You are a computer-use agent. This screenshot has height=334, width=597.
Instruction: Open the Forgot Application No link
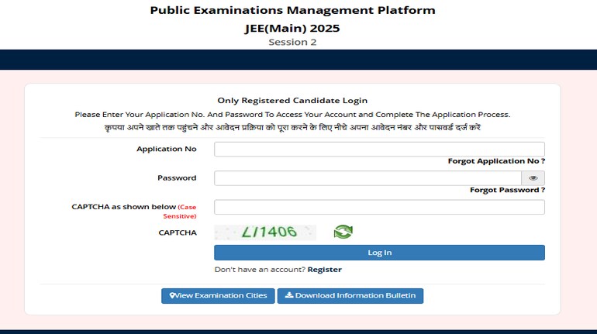[x=496, y=161]
